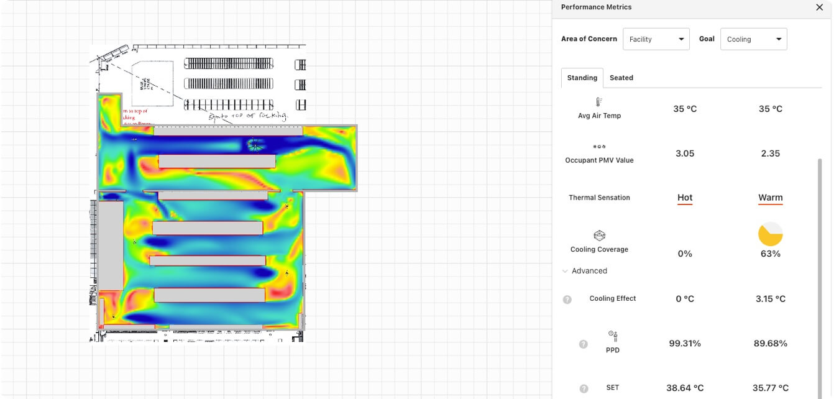Screen dimensions: 834x399
Task: Click the underlined Hot thermal sensation label
Action: 684,198
